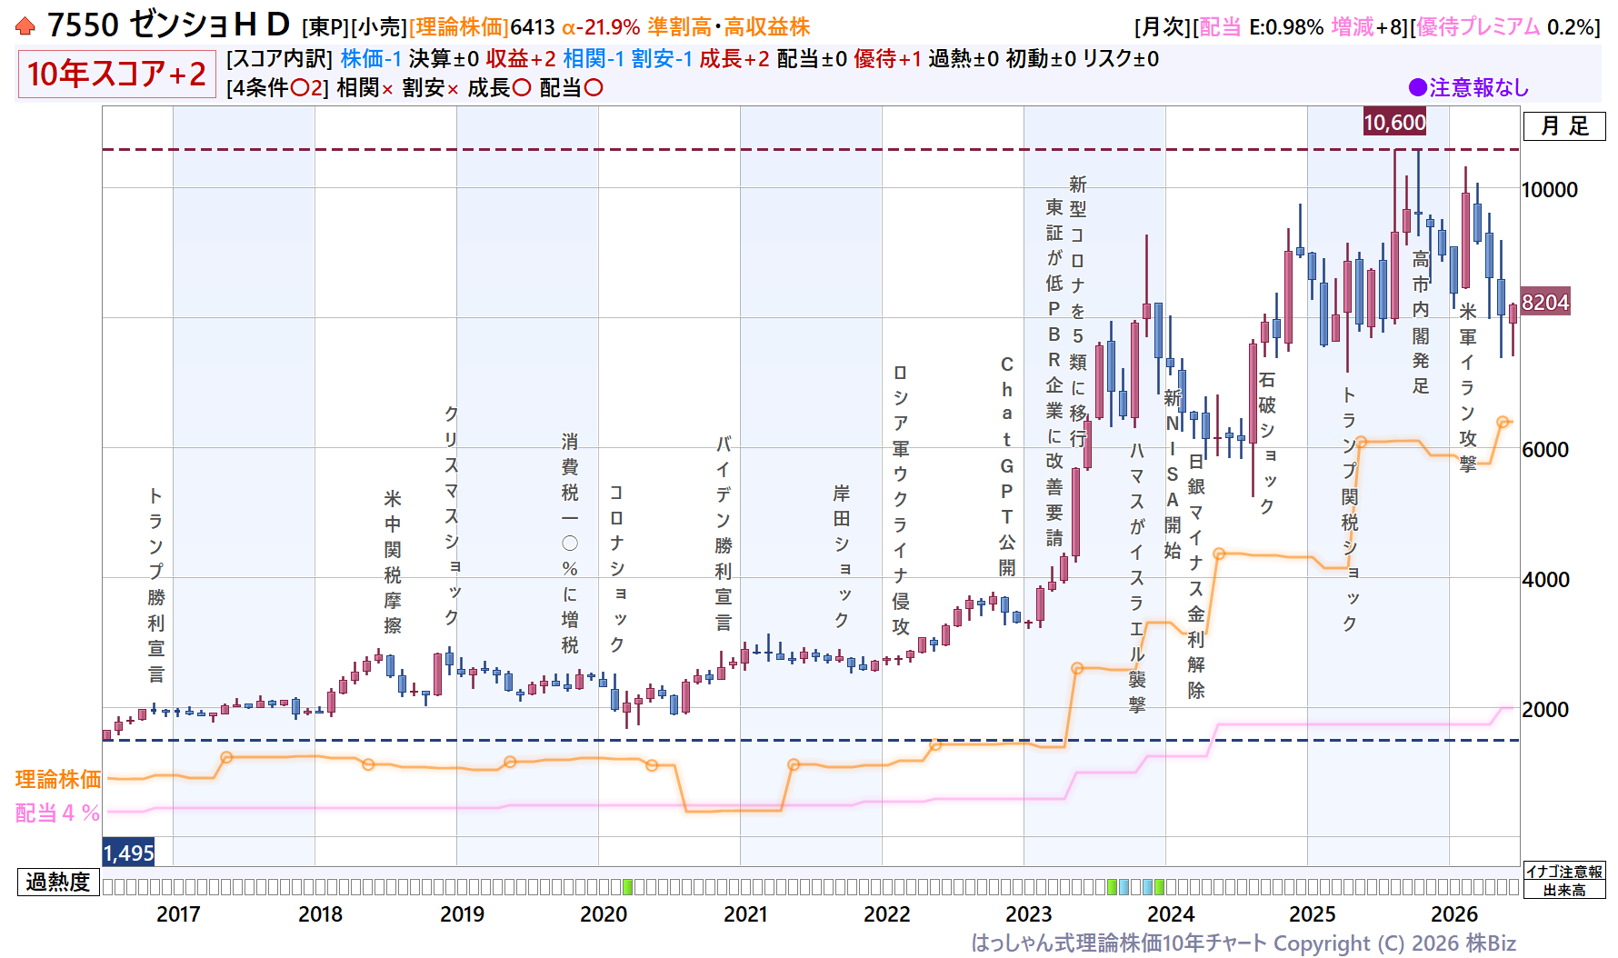Viewport: 1618px width, 958px height.
Task: Click the 過熱度 label box
Action: coord(58,882)
